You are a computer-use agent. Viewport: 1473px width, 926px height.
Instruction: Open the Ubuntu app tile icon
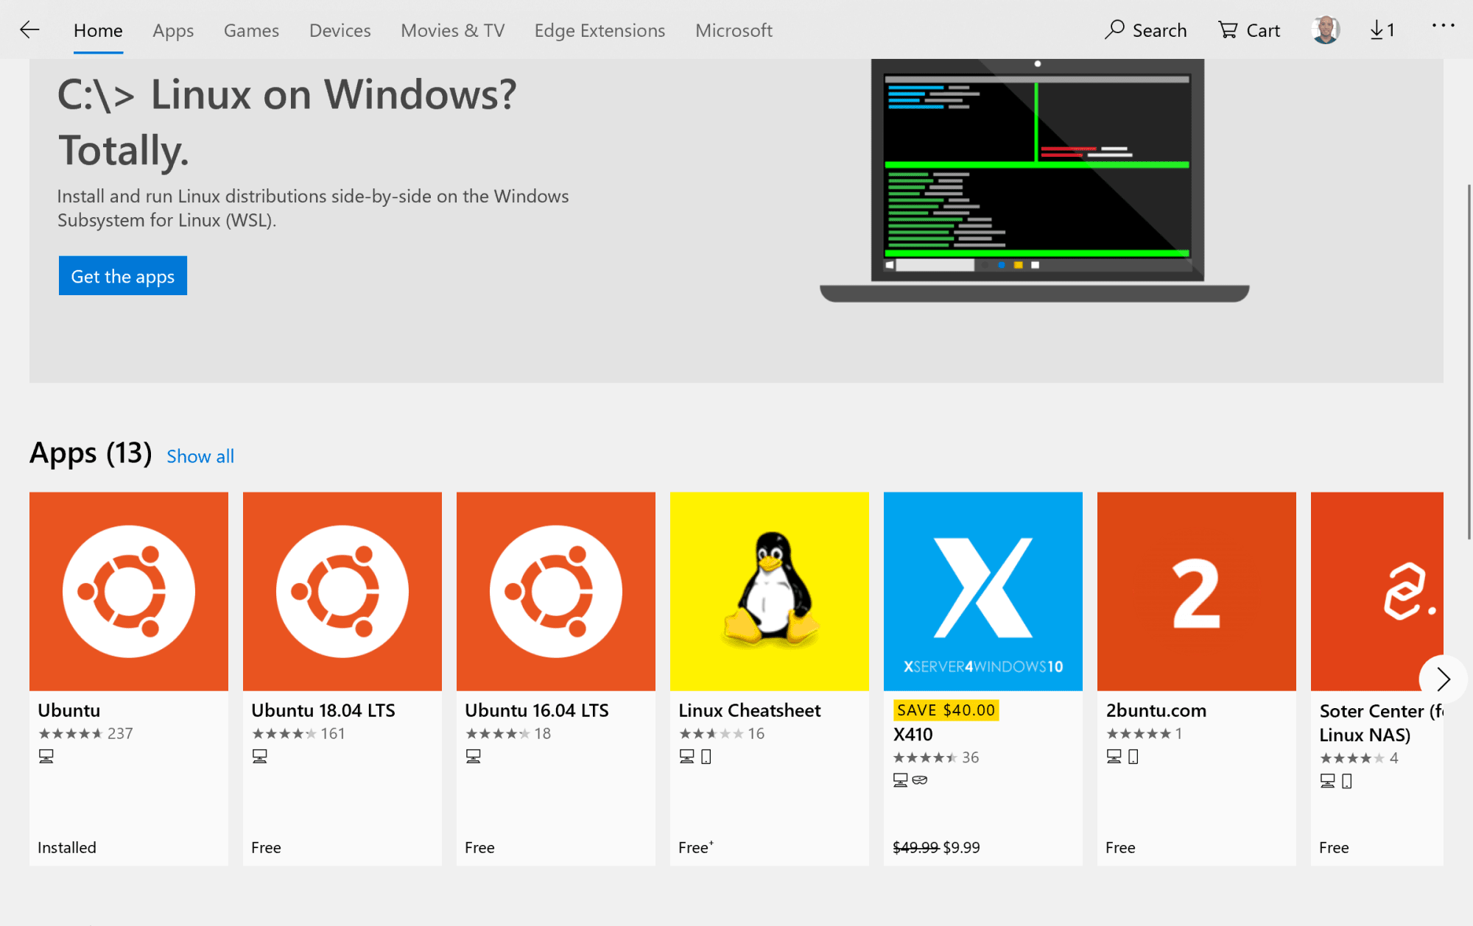[129, 591]
